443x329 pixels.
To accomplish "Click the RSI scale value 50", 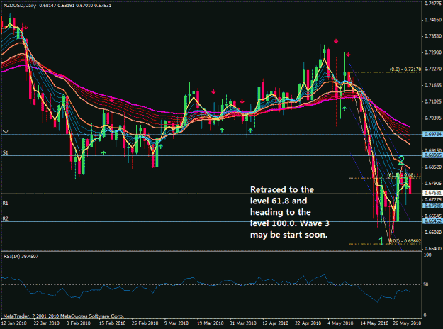I will [x=427, y=284].
